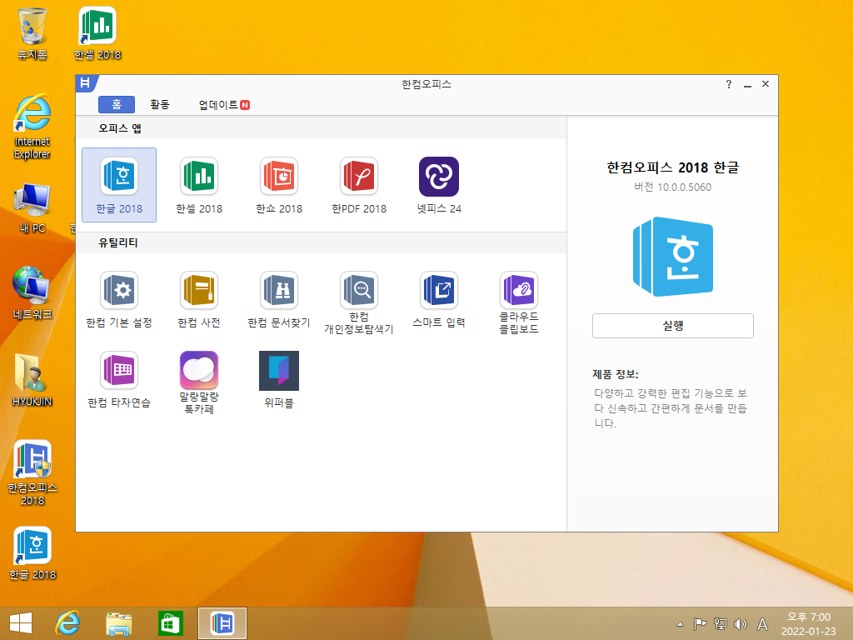
Task: Show hidden tray icons arrow
Action: click(680, 624)
